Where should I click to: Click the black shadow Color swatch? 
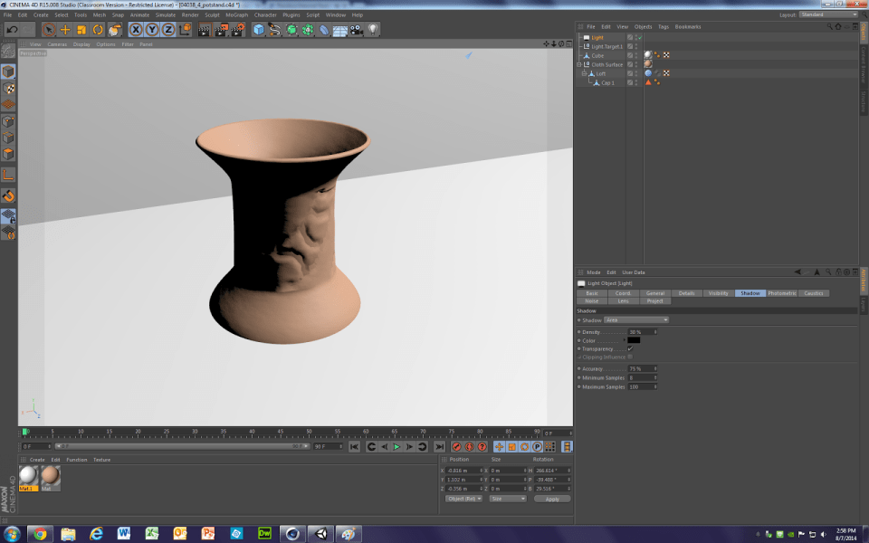tap(634, 340)
